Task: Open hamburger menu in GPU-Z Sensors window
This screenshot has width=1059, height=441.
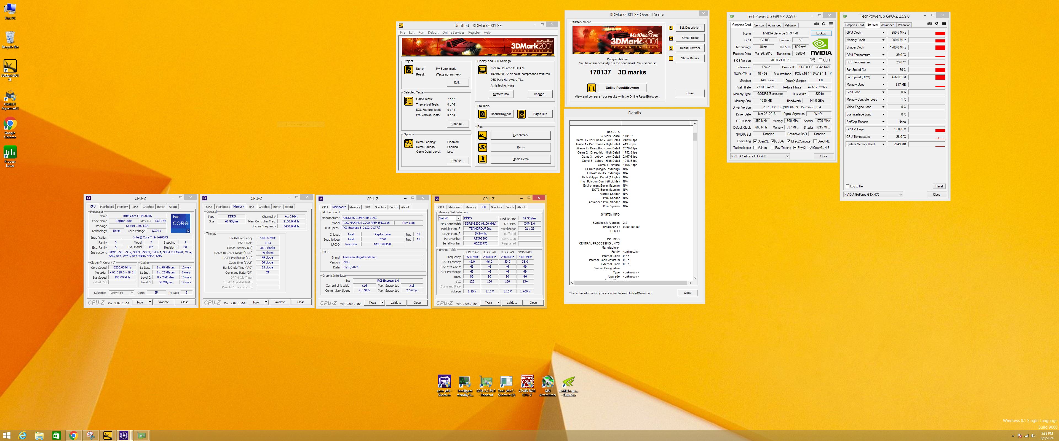Action: click(943, 23)
